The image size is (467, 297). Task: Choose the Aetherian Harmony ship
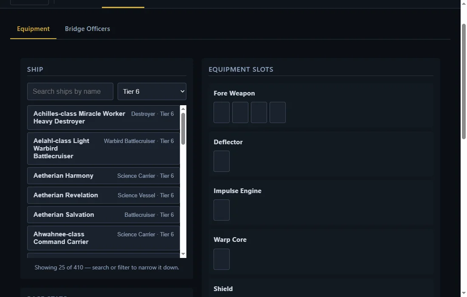click(103, 176)
